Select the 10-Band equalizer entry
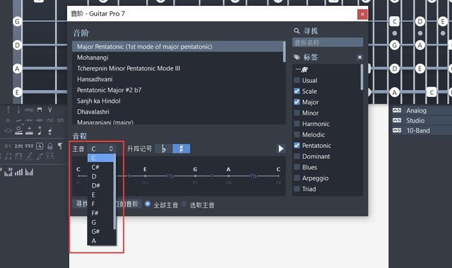 (418, 130)
